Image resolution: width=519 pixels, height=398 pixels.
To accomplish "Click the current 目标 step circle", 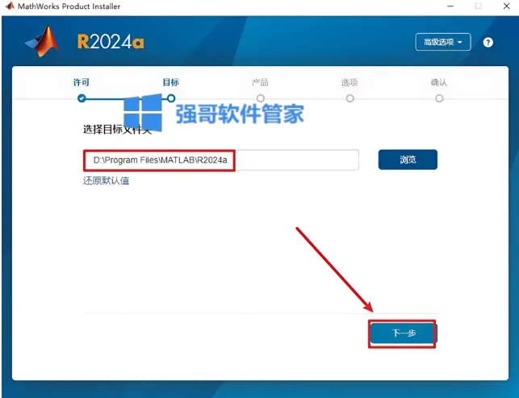I will [171, 98].
